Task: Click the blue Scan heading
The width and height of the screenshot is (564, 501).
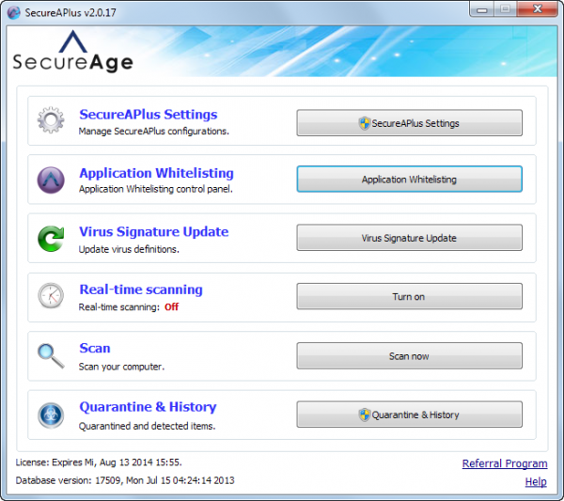Action: point(95,348)
